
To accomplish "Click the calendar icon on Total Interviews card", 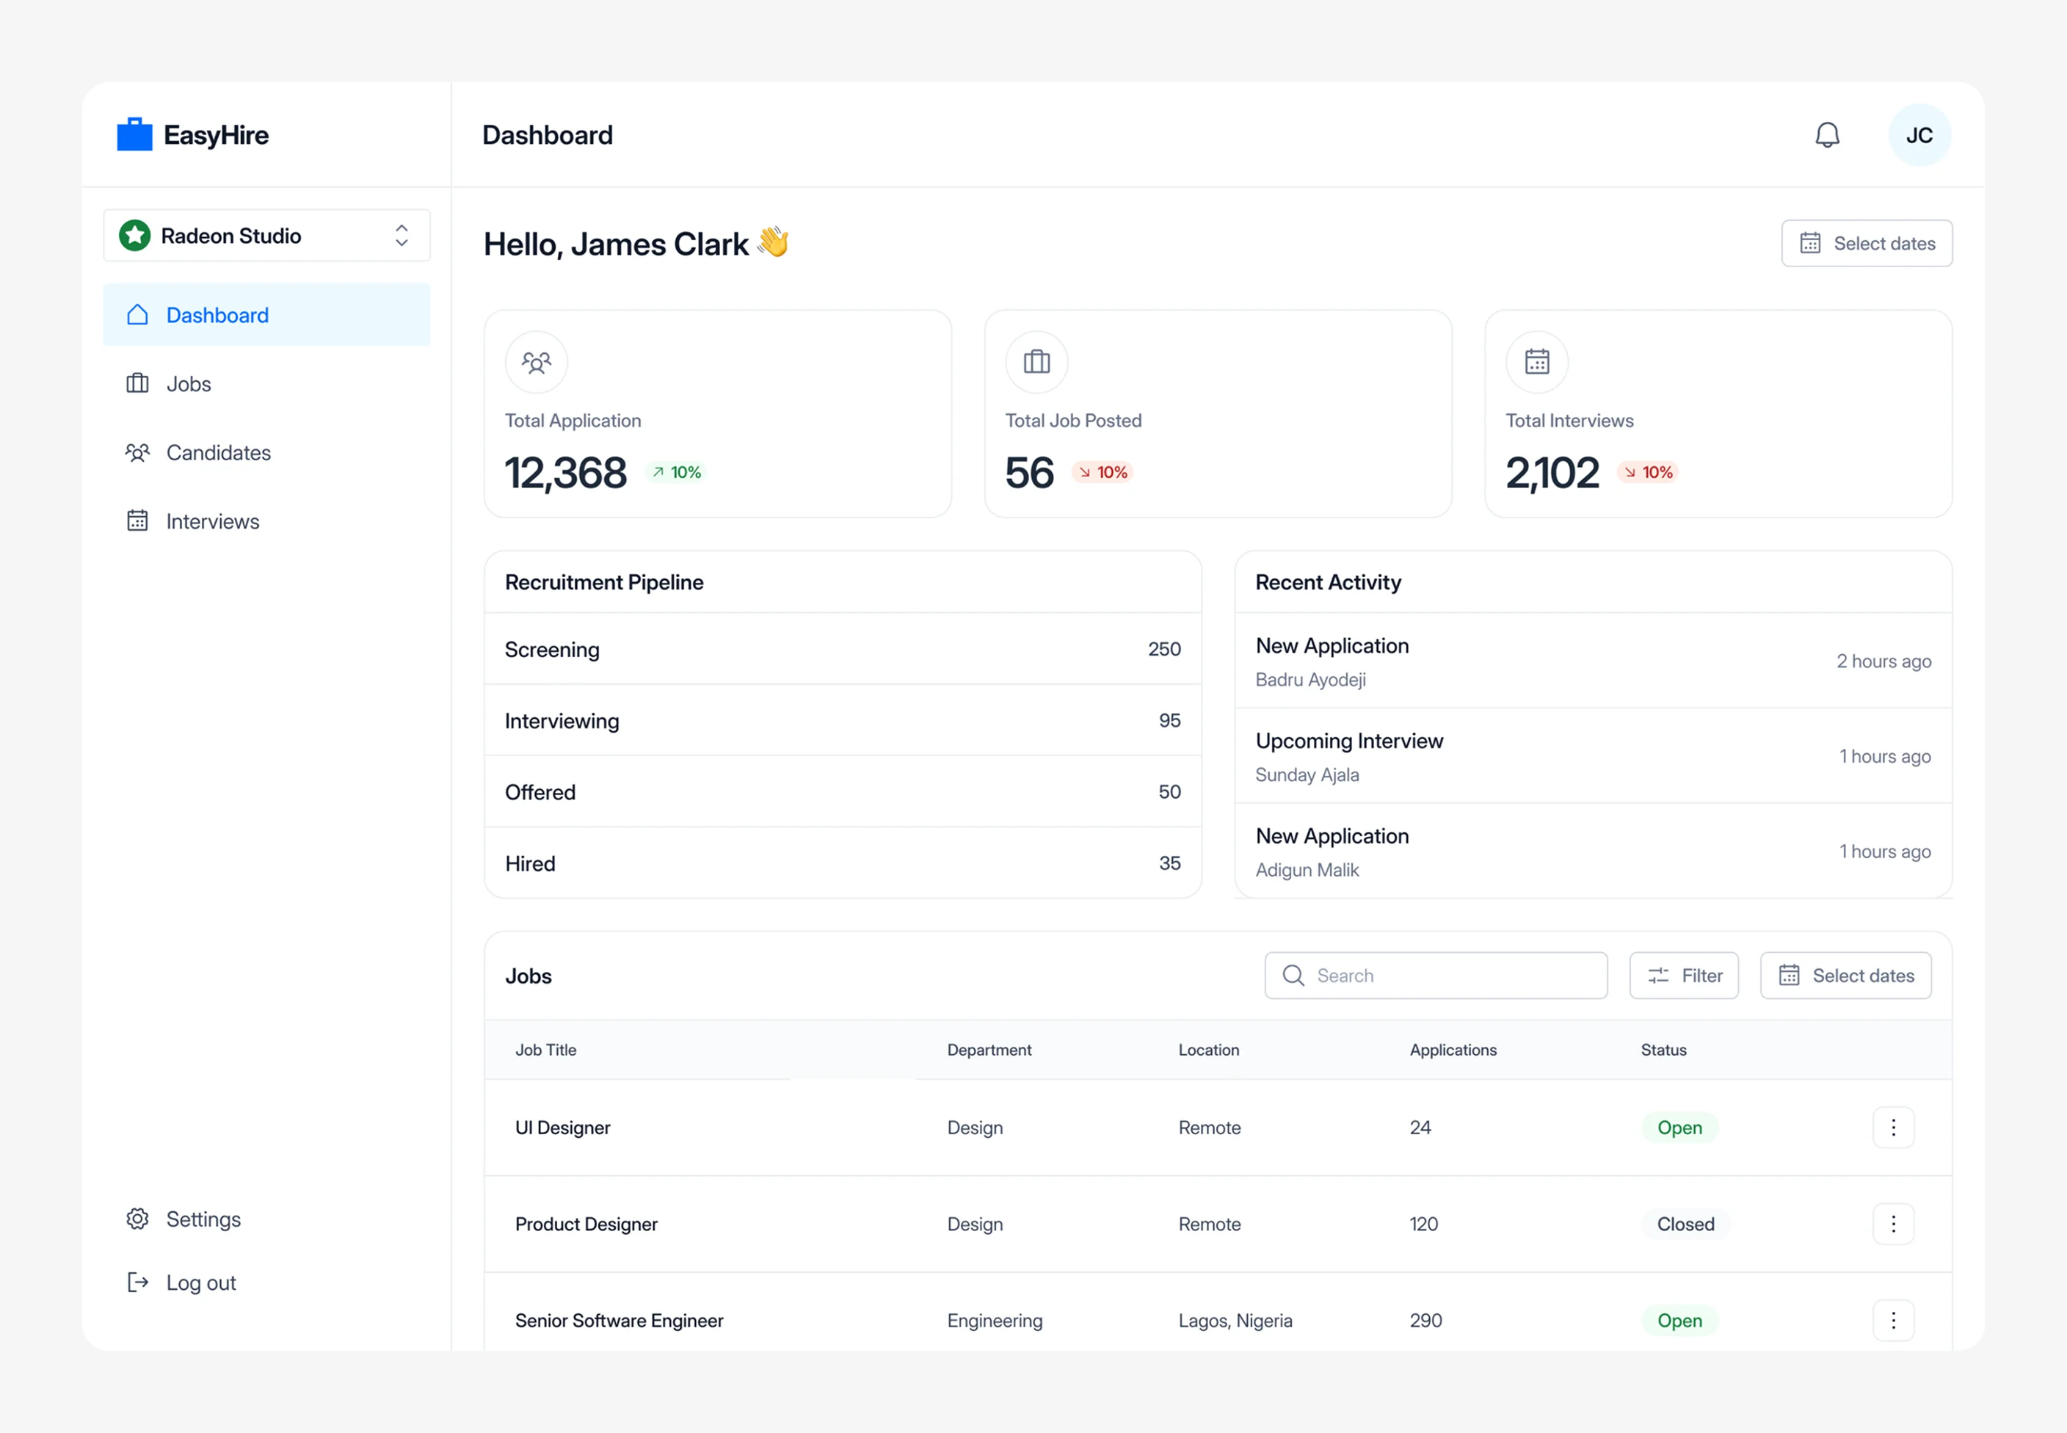I will click(x=1536, y=362).
